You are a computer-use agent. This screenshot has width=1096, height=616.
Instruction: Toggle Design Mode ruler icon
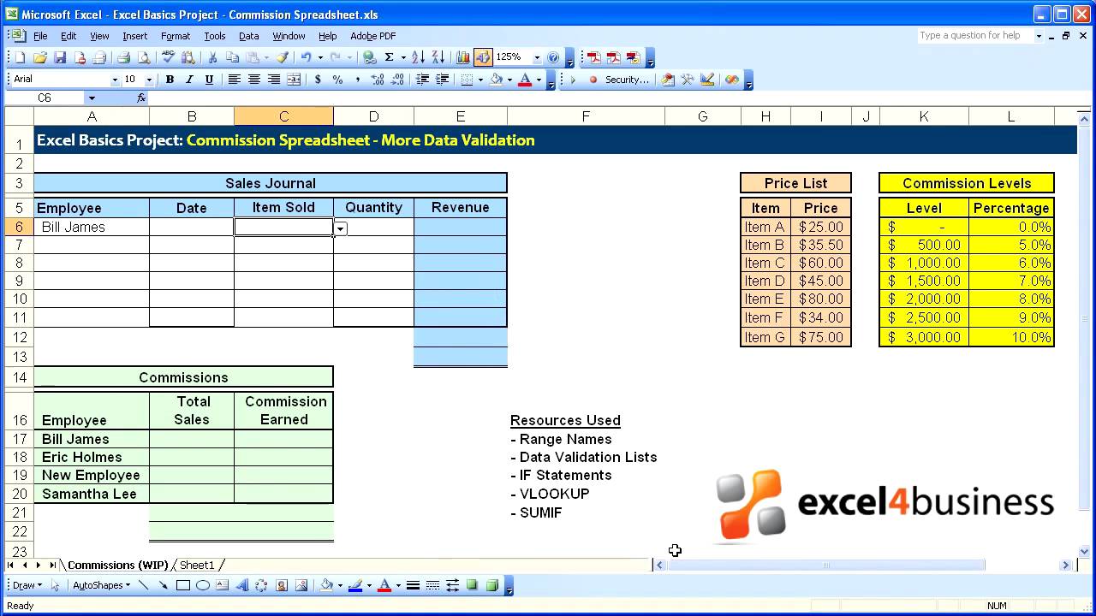coord(707,80)
